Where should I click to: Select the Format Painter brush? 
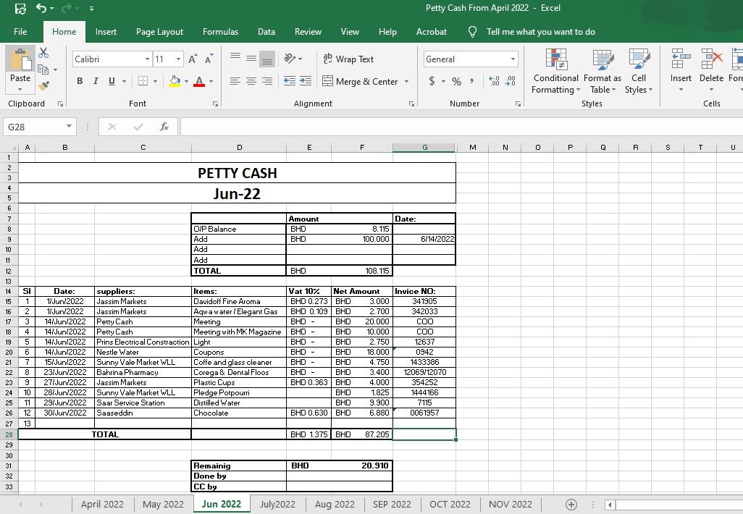43,85
